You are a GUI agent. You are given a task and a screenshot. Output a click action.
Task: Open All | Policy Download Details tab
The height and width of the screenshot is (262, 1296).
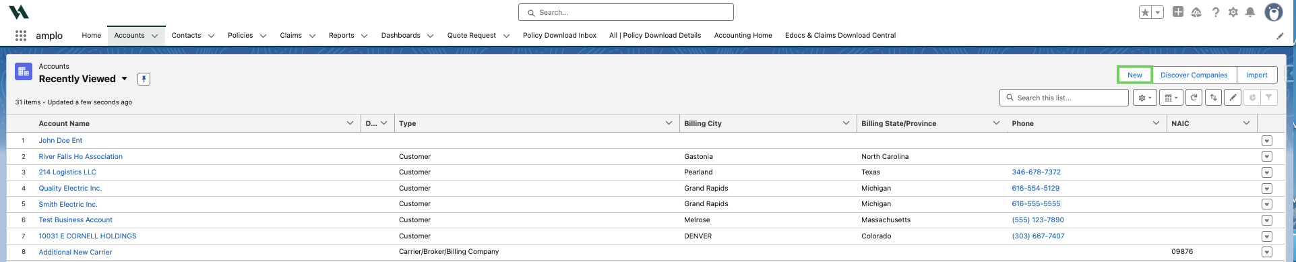click(x=655, y=36)
